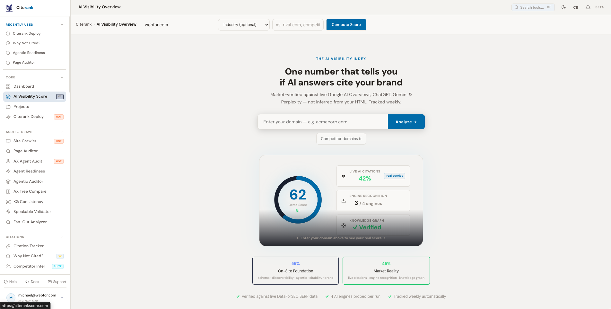The image size is (611, 309).
Task: Click the Analyze button
Action: click(x=406, y=122)
